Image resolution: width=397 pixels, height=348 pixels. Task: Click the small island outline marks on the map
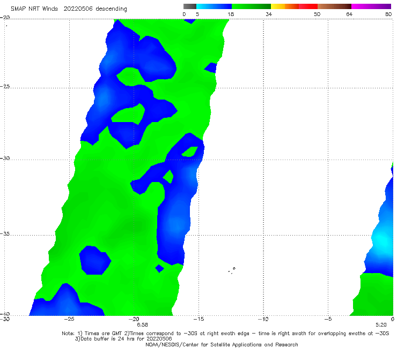(232, 270)
